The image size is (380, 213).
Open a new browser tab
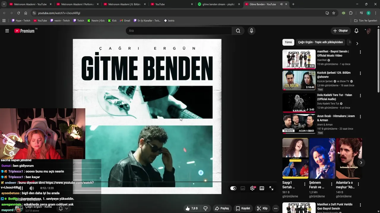tap(293, 4)
